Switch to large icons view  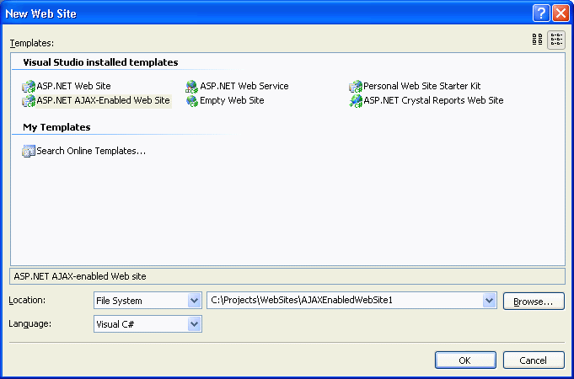tap(537, 40)
